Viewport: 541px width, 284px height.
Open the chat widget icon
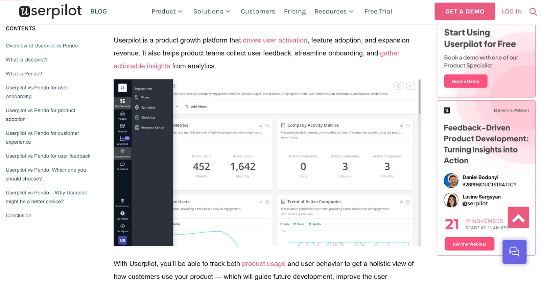tap(514, 252)
